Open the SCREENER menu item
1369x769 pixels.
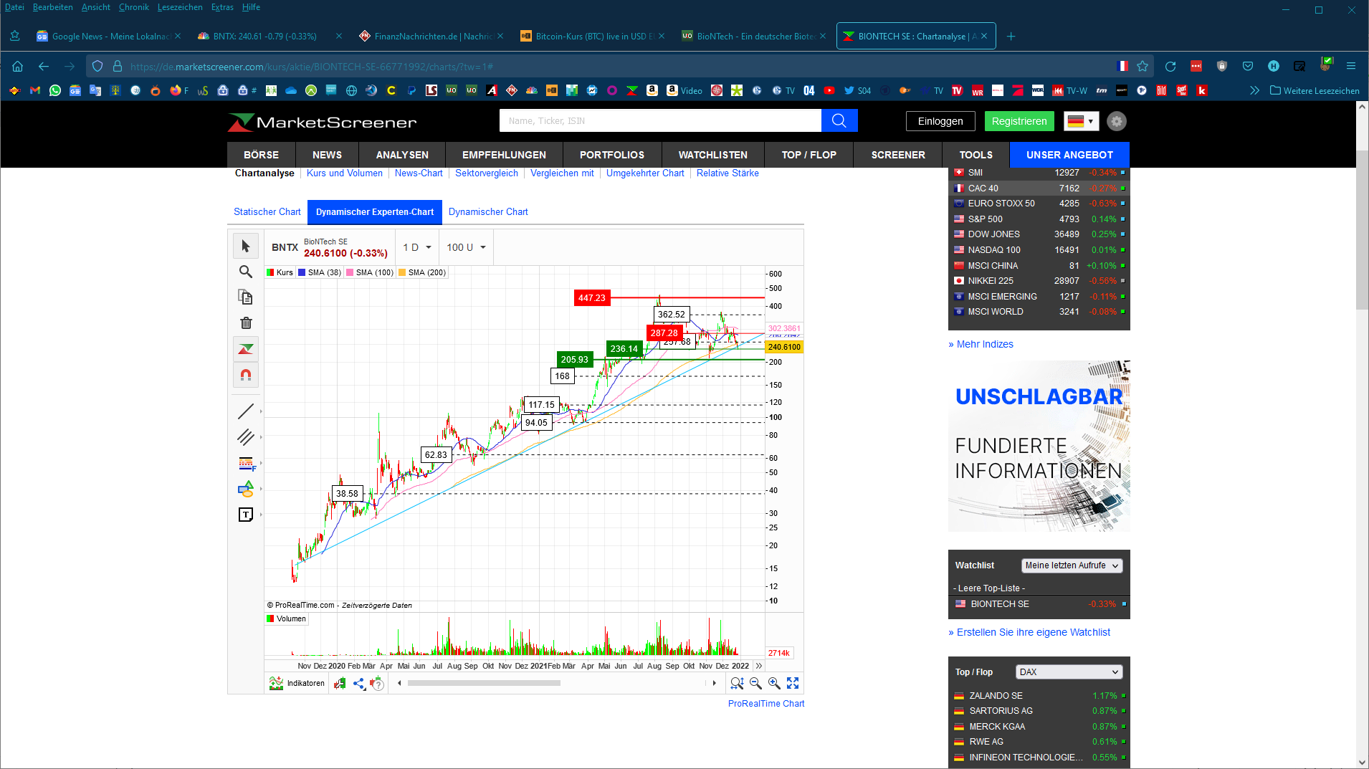[x=897, y=154]
